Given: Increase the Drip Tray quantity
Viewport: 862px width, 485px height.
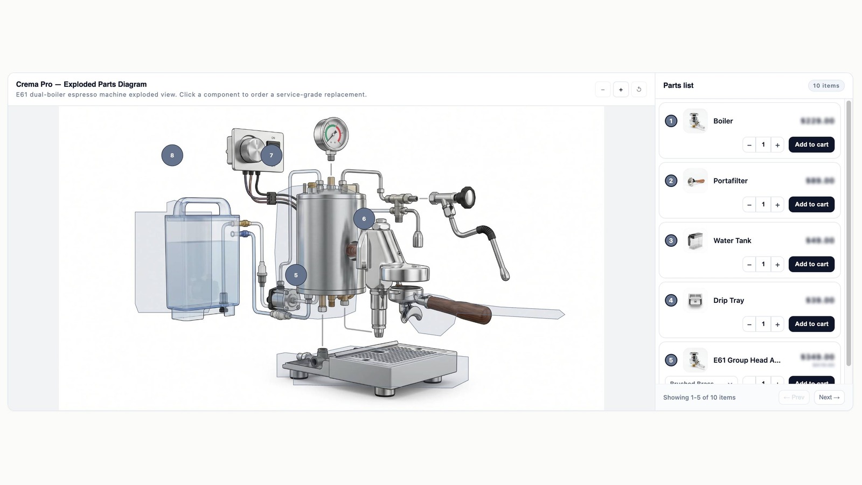Looking at the screenshot, I should [x=777, y=324].
